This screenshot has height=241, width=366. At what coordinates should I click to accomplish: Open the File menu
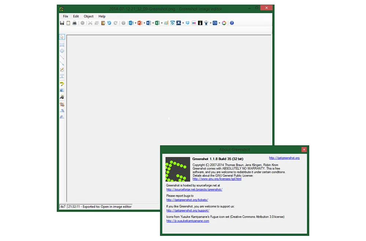click(66, 16)
